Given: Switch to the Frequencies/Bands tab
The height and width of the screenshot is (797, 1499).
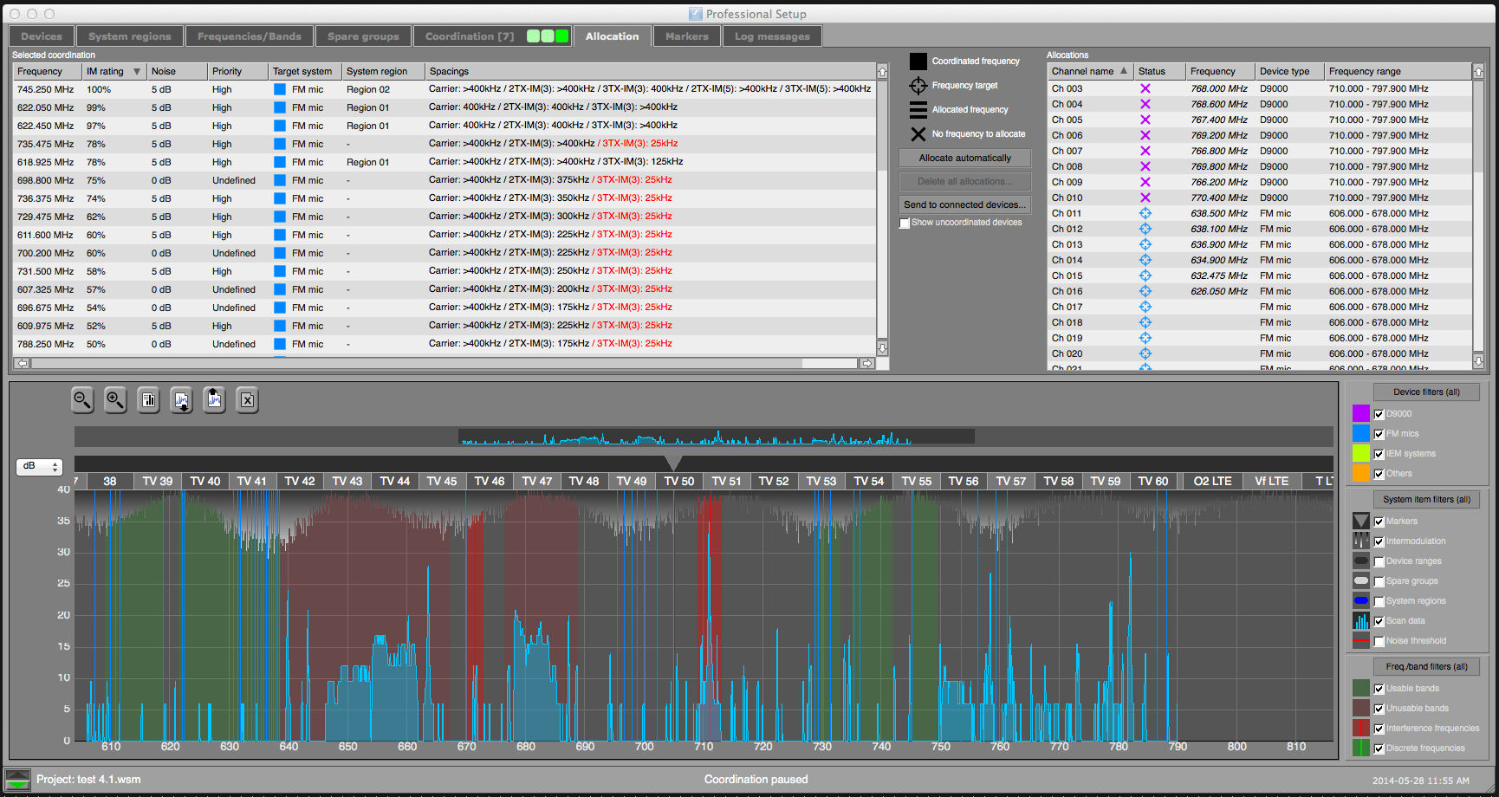Looking at the screenshot, I should (x=249, y=36).
